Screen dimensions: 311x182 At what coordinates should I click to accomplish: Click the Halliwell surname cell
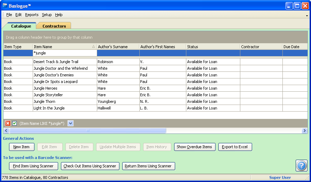pos(118,108)
